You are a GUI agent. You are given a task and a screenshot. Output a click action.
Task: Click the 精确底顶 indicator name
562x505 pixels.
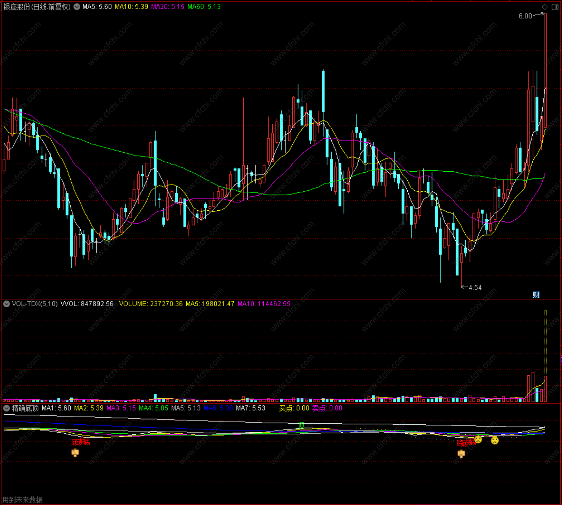pyautogui.click(x=25, y=408)
